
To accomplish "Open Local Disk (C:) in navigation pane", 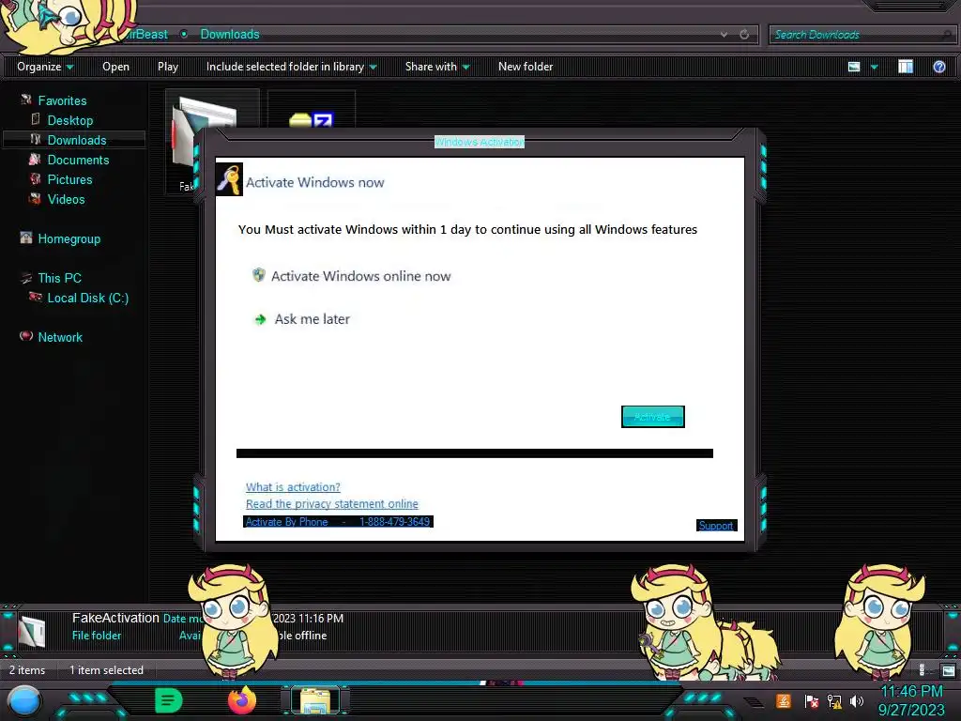I will click(87, 298).
